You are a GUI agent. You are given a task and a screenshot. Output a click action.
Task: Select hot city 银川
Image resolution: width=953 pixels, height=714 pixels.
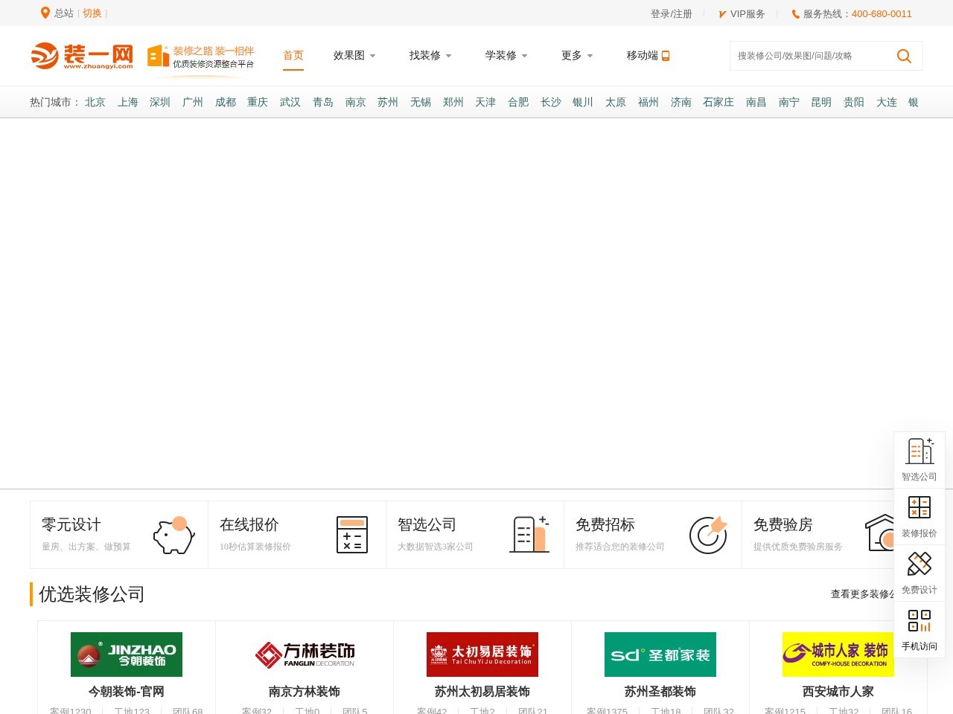(583, 103)
